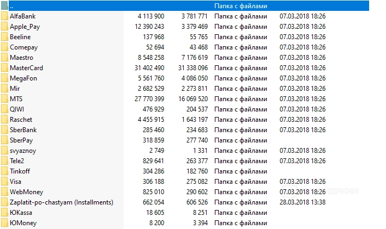This screenshot has height=229, width=386.
Task: Click the Beeline folder icon
Action: (4, 37)
